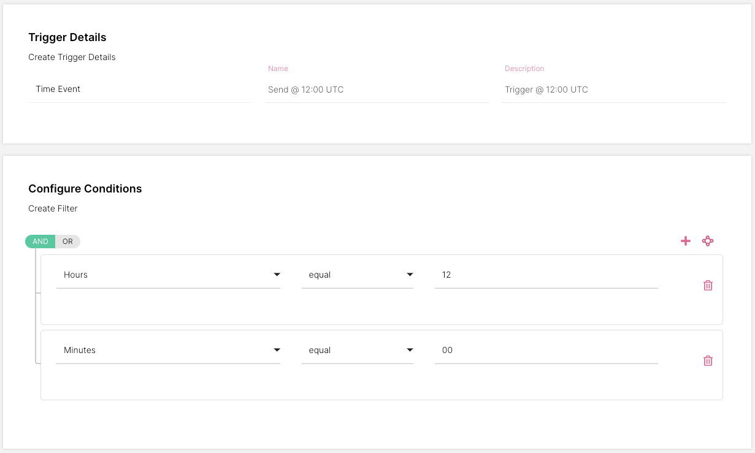Screen dimensions: 755x453
Task: Focus the Description field with Trigger @ 12:00 UTC
Action: [613, 90]
